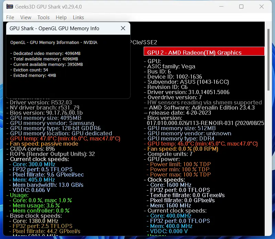Image resolution: width=275 pixels, height=239 pixels.
Task: Click 'Revision ID: C6' line
Action: click(x=166, y=87)
